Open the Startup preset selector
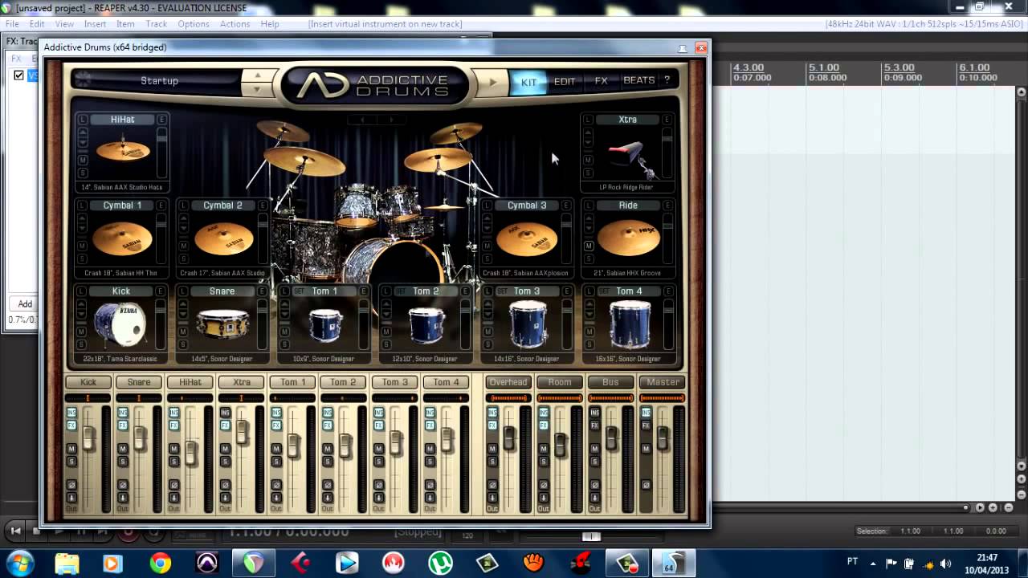The height and width of the screenshot is (578, 1028). (159, 81)
